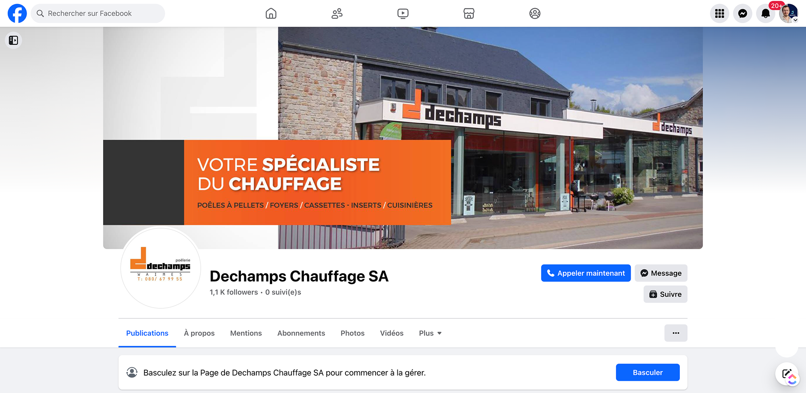The height and width of the screenshot is (393, 806).
Task: Open Marketplace icon in top bar
Action: click(x=469, y=13)
